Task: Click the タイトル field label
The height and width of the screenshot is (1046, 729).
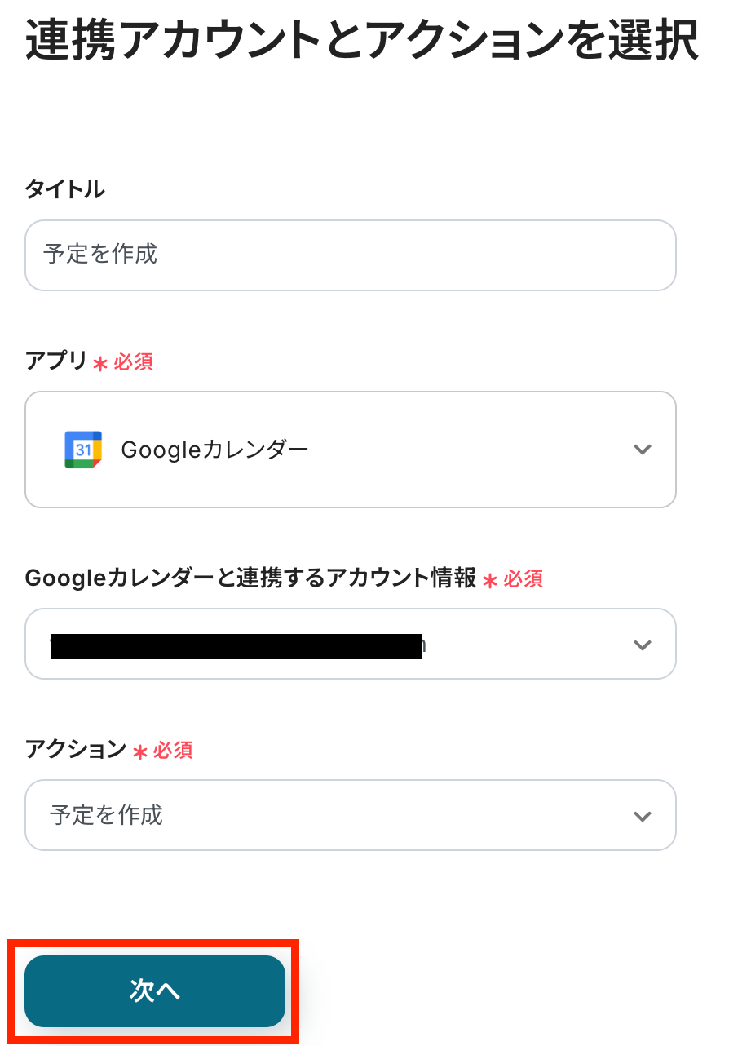Action: click(x=65, y=189)
